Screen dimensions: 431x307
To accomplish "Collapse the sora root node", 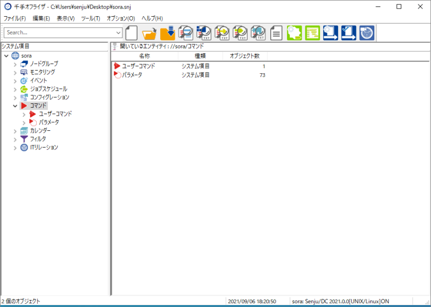I will [6, 55].
